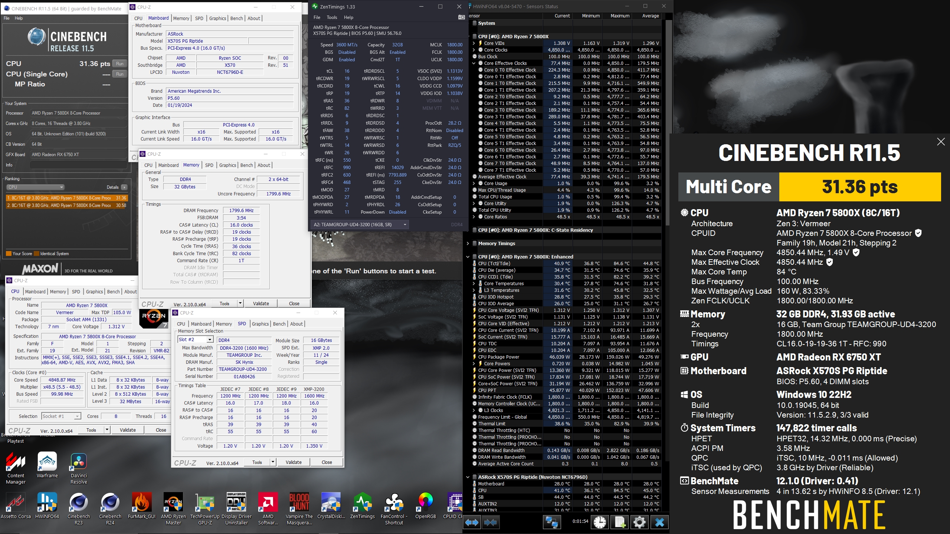Collapse CPU Enhanced section in HWiNFO
This screenshot has width=950, height=534.
pyautogui.click(x=468, y=257)
